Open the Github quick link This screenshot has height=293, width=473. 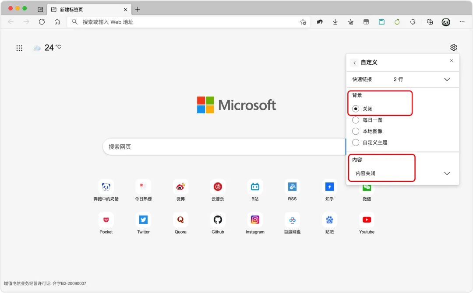218,223
